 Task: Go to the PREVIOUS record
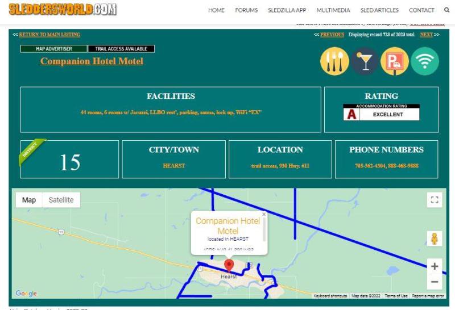(x=332, y=35)
